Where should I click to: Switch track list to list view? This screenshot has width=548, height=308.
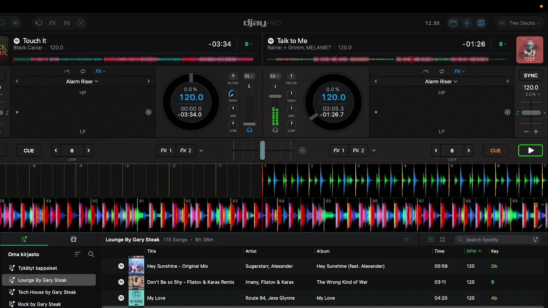[431, 240]
